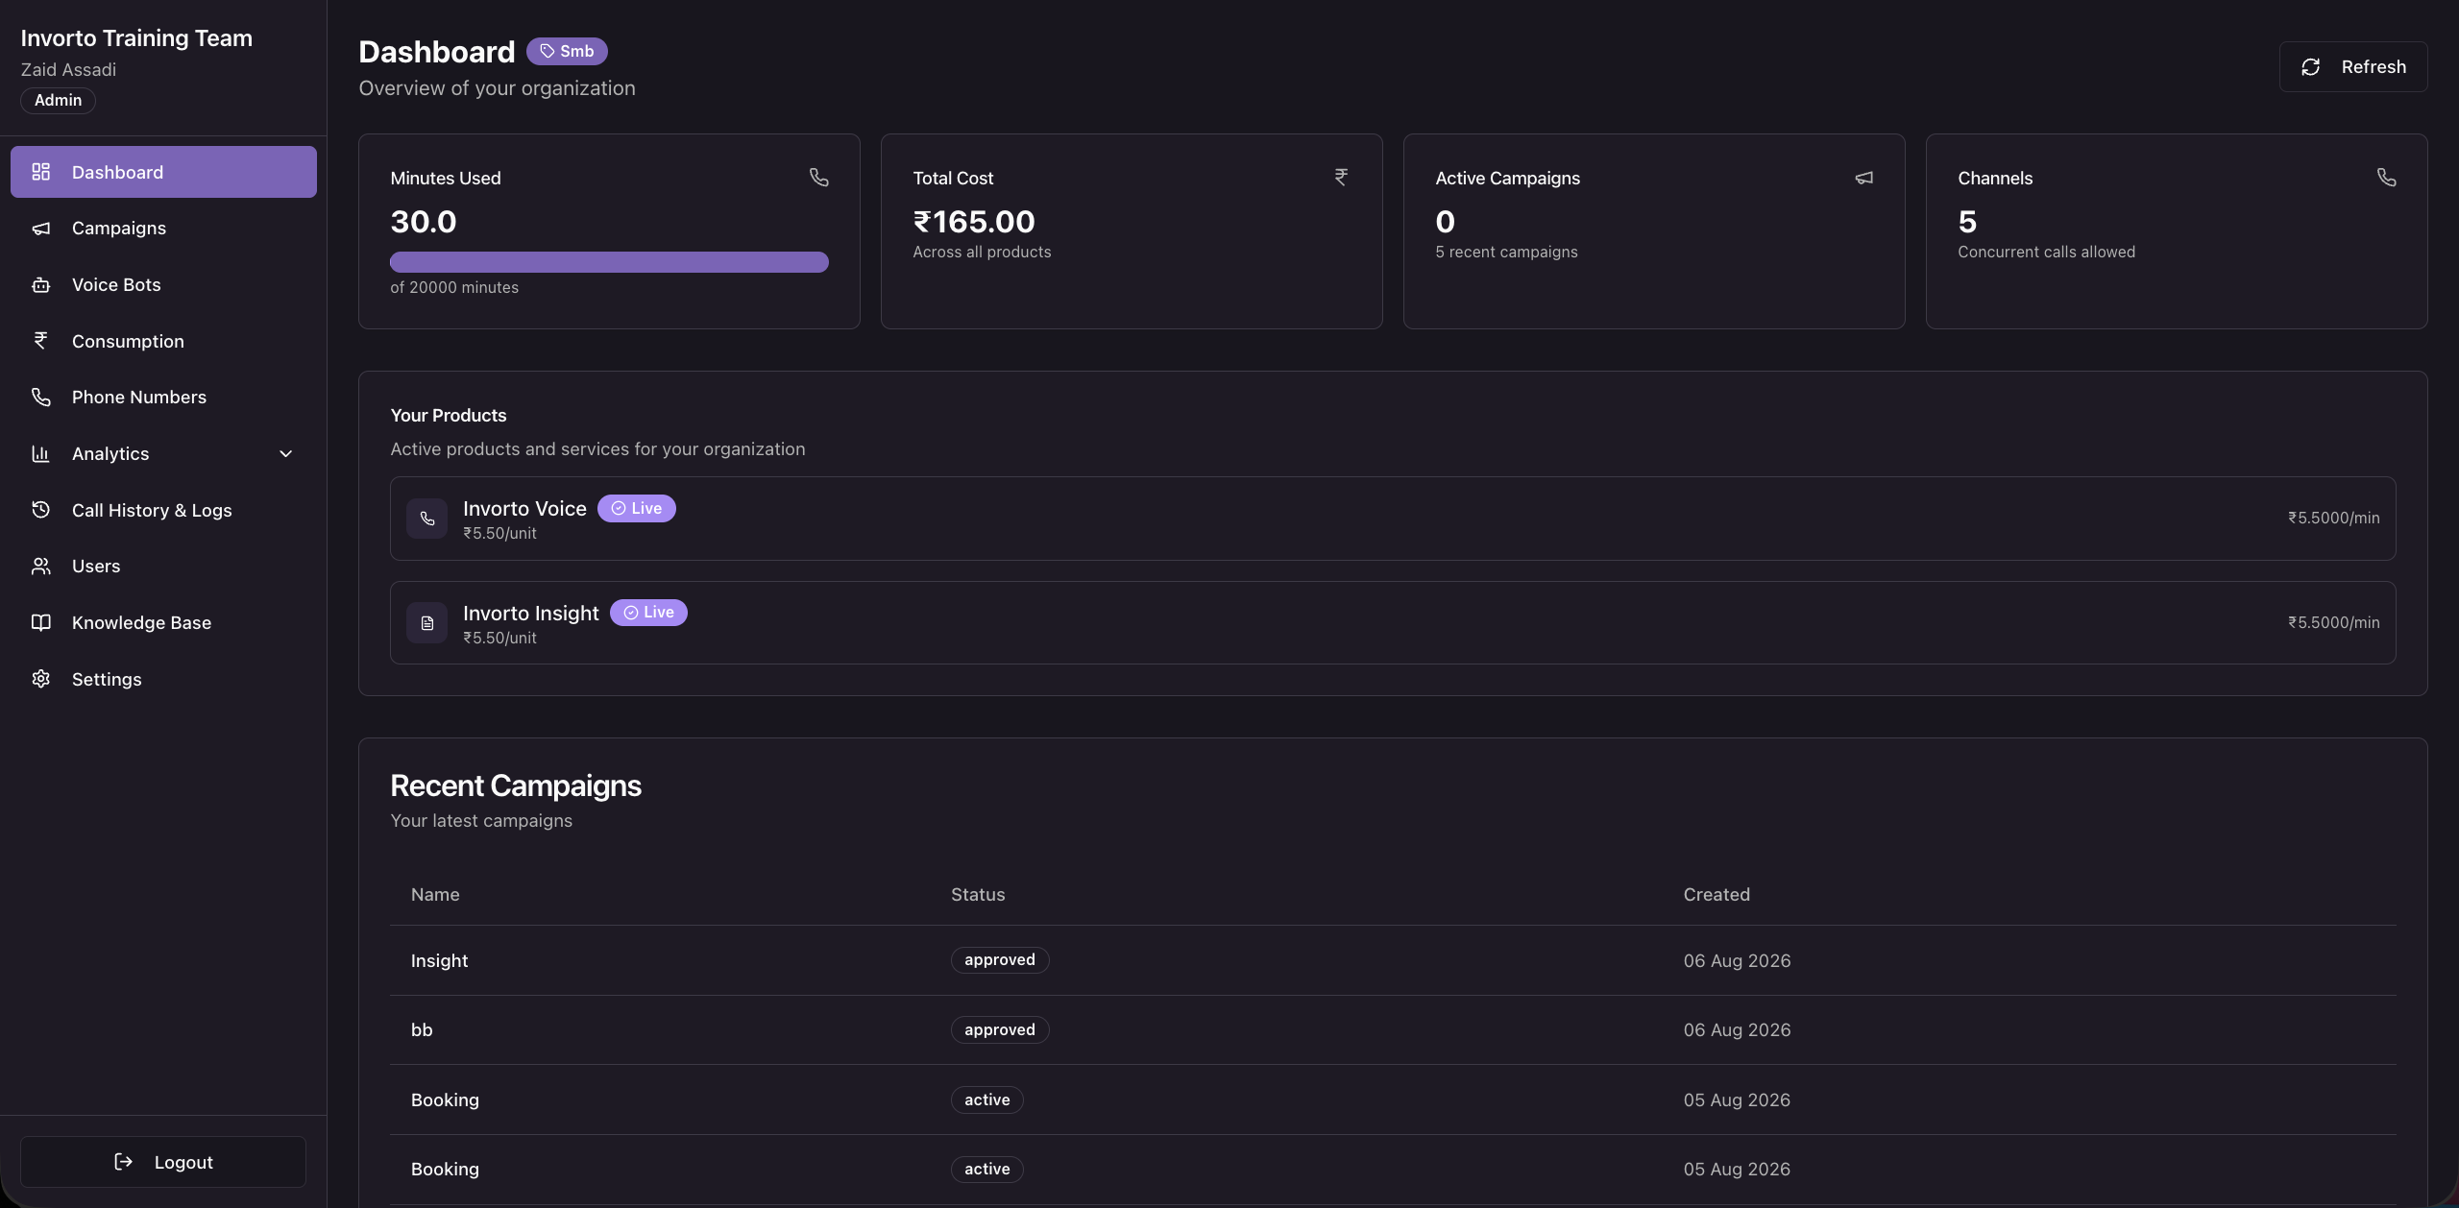Click the approved status in bb row
The height and width of the screenshot is (1208, 2459).
click(1000, 1030)
